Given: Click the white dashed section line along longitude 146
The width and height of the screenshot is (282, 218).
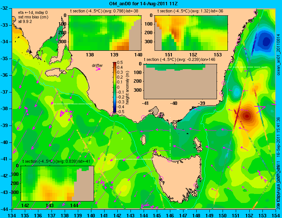Looking at the screenshot, I should coord(170,138).
